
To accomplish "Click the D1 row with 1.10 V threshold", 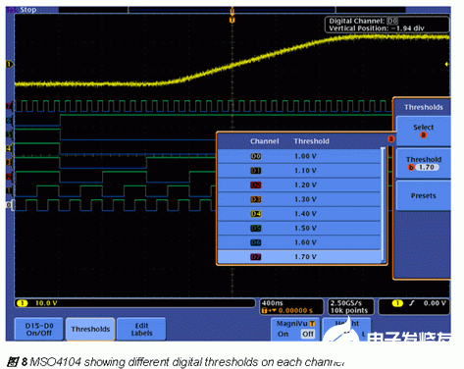I will coord(299,171).
